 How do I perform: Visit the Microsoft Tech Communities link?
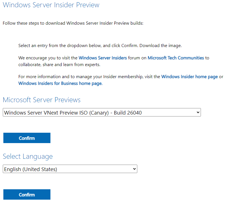pyautogui.click(x=176, y=58)
